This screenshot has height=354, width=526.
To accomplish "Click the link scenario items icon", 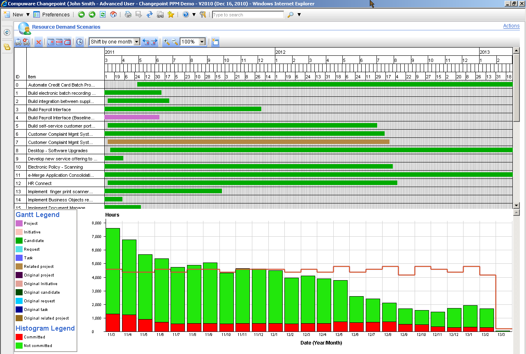I will 18,42.
